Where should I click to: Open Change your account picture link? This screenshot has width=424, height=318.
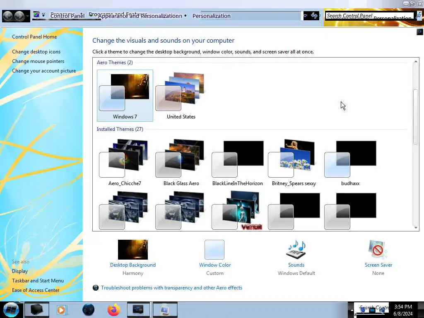(44, 70)
